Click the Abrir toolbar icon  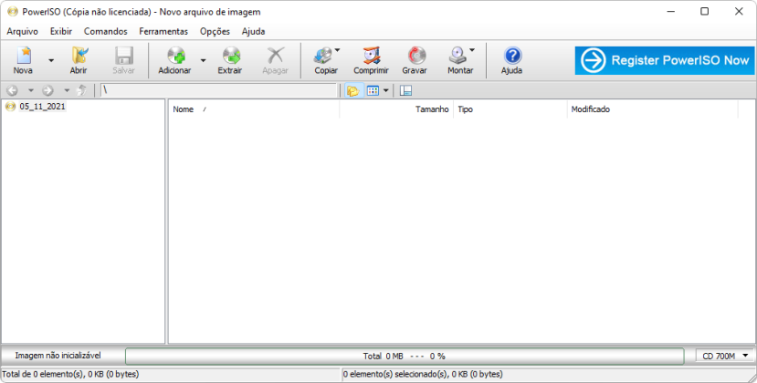[79, 60]
